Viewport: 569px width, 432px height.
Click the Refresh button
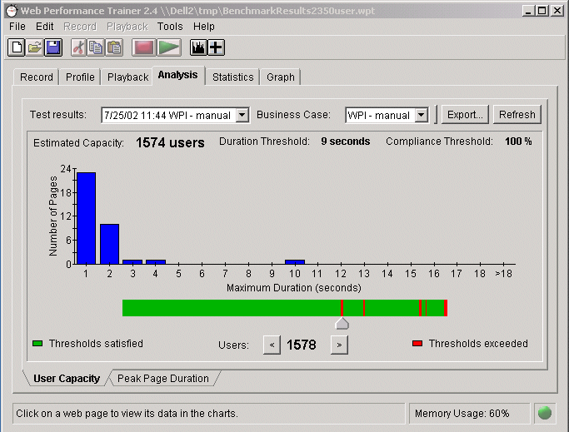point(517,115)
